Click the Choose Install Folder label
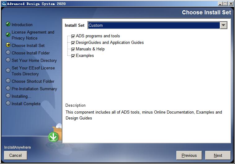Image resolution: width=235 pixels, height=164 pixels. pos(31,53)
